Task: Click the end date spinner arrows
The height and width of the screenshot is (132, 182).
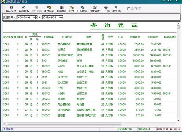Action: click(61, 17)
